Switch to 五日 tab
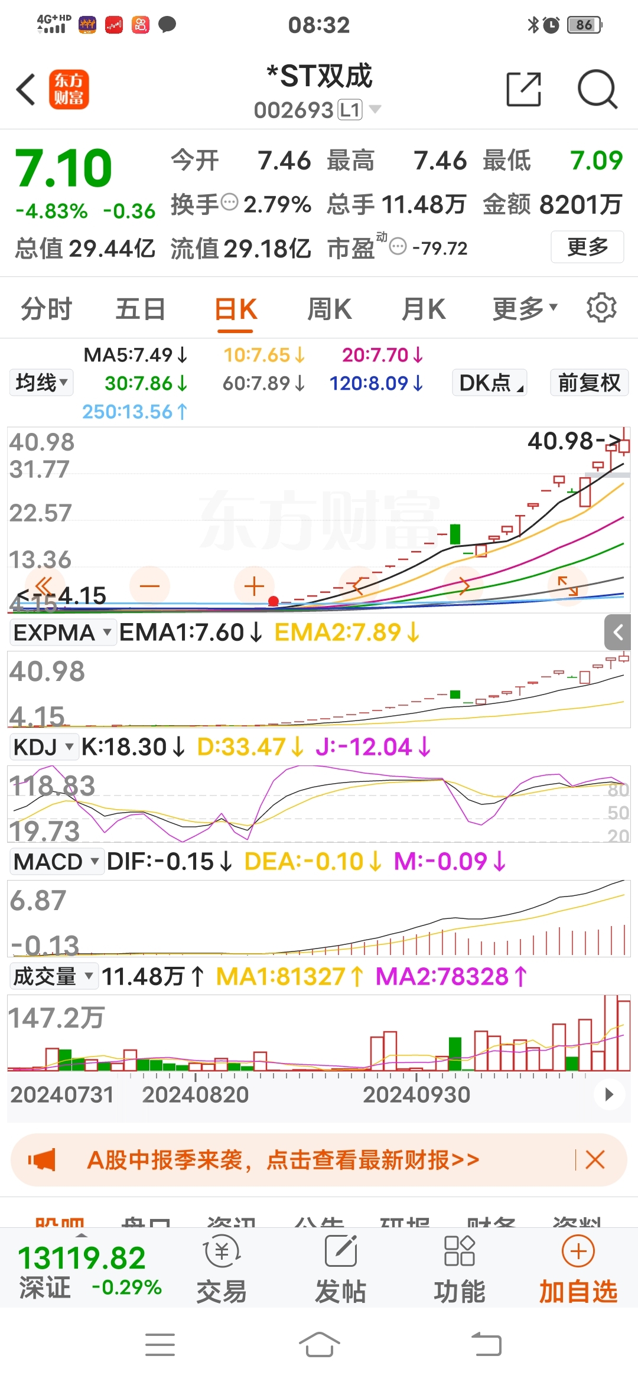 coord(141,308)
